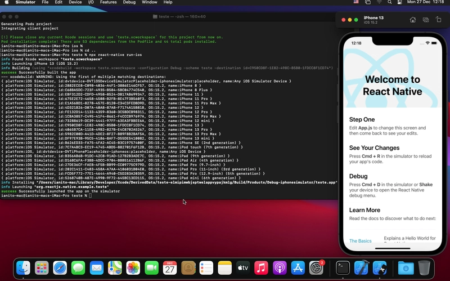Screen dimensions: 450x281
Task: Open Messages in the Dock
Action: click(78, 268)
